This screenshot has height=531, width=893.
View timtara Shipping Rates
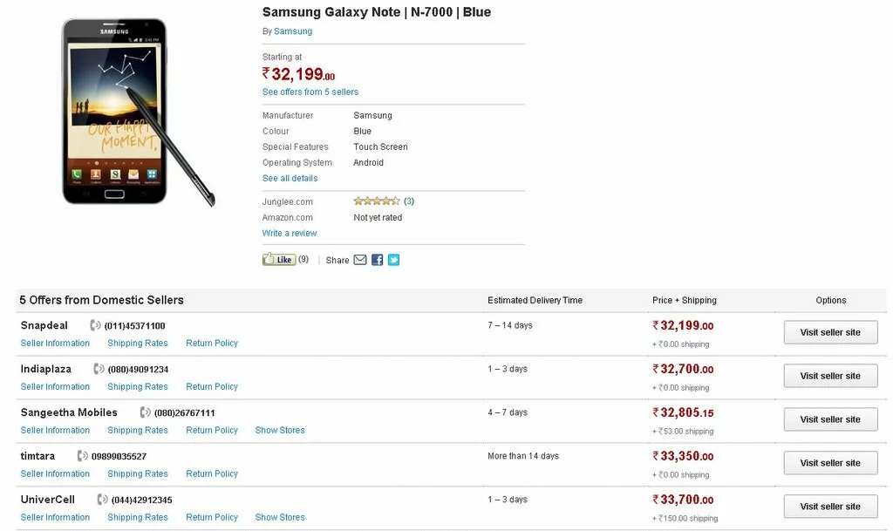[138, 473]
